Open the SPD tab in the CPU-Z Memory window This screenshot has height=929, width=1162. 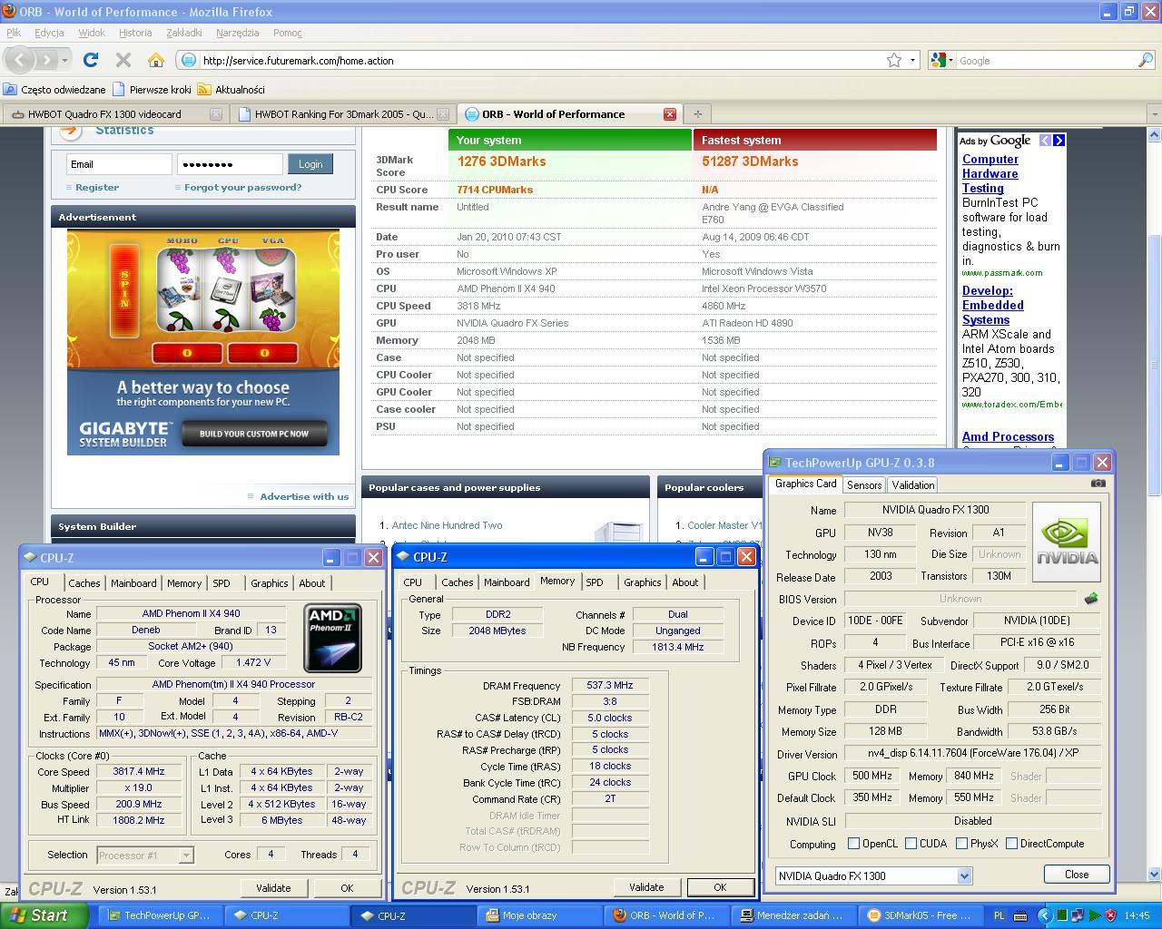pos(594,582)
